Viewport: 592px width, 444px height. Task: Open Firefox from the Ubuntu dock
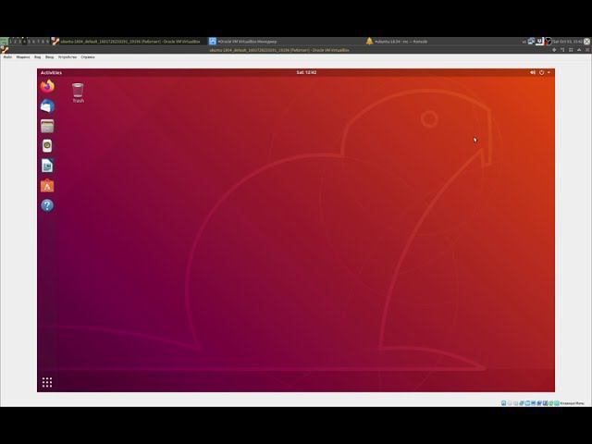coord(47,86)
